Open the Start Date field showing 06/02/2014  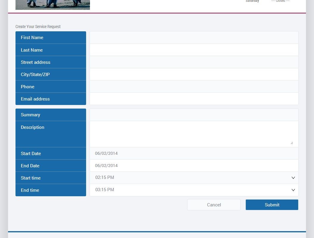coord(194,153)
